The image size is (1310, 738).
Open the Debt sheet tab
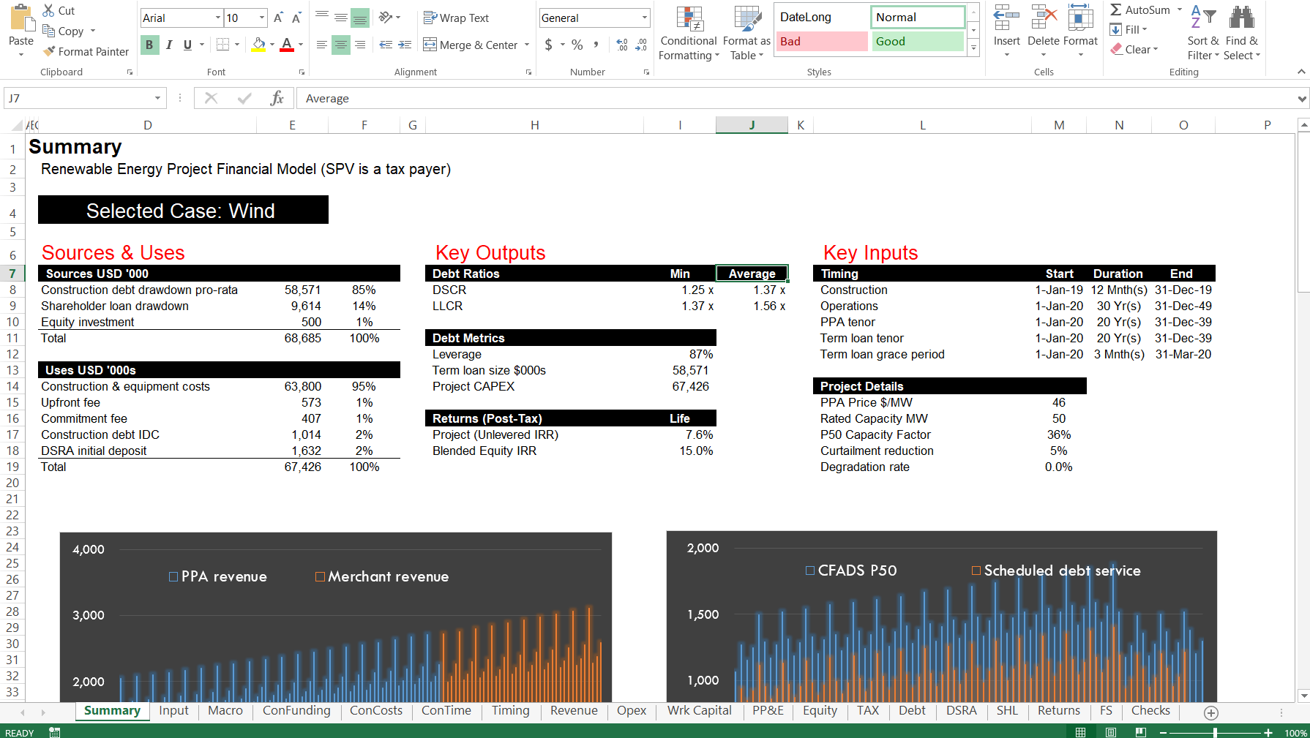tap(912, 711)
